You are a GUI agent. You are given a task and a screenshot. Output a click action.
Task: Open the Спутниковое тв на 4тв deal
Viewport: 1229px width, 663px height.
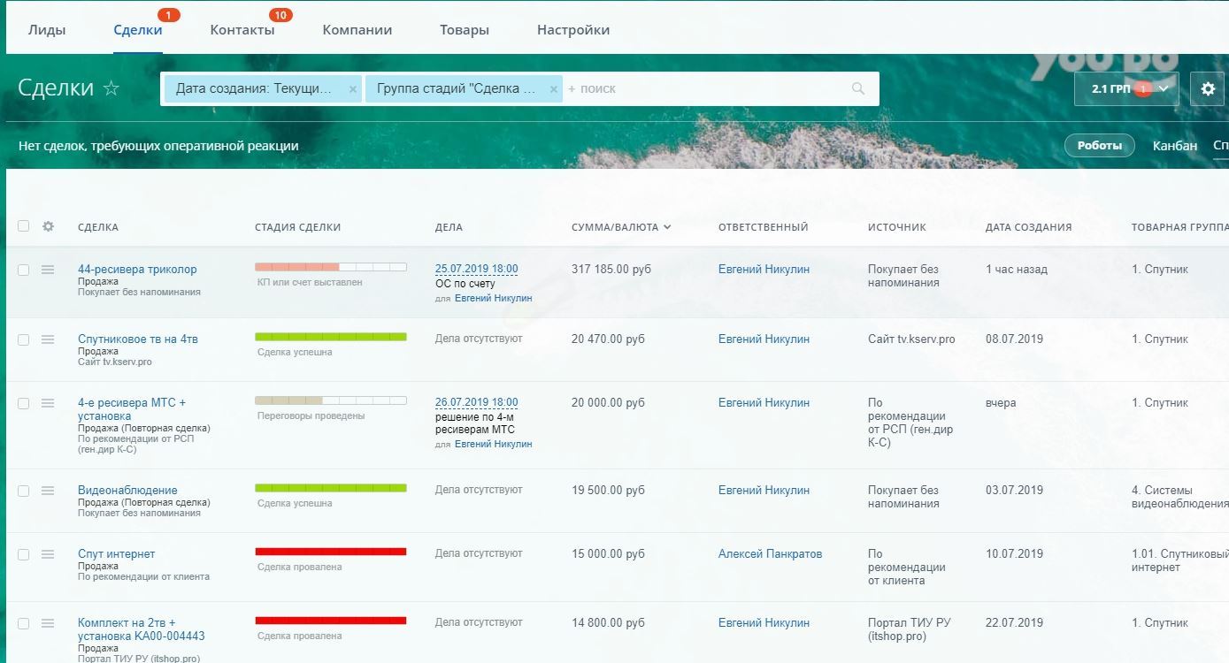click(138, 339)
